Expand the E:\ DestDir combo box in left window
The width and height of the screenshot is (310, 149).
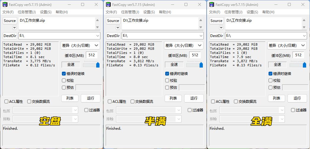coord(98,36)
